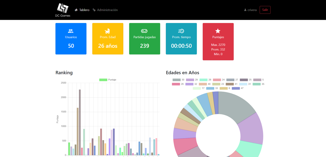Click the Administración gears icon
326x157 pixels.
click(x=94, y=10)
